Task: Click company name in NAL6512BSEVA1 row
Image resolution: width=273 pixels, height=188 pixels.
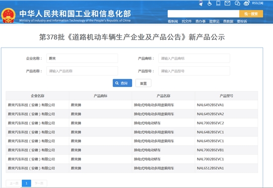Action: pyautogui.click(x=31, y=168)
